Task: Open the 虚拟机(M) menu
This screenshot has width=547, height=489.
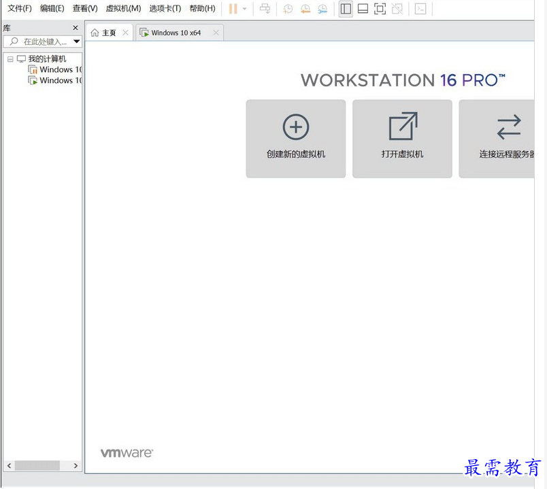Action: (x=124, y=8)
